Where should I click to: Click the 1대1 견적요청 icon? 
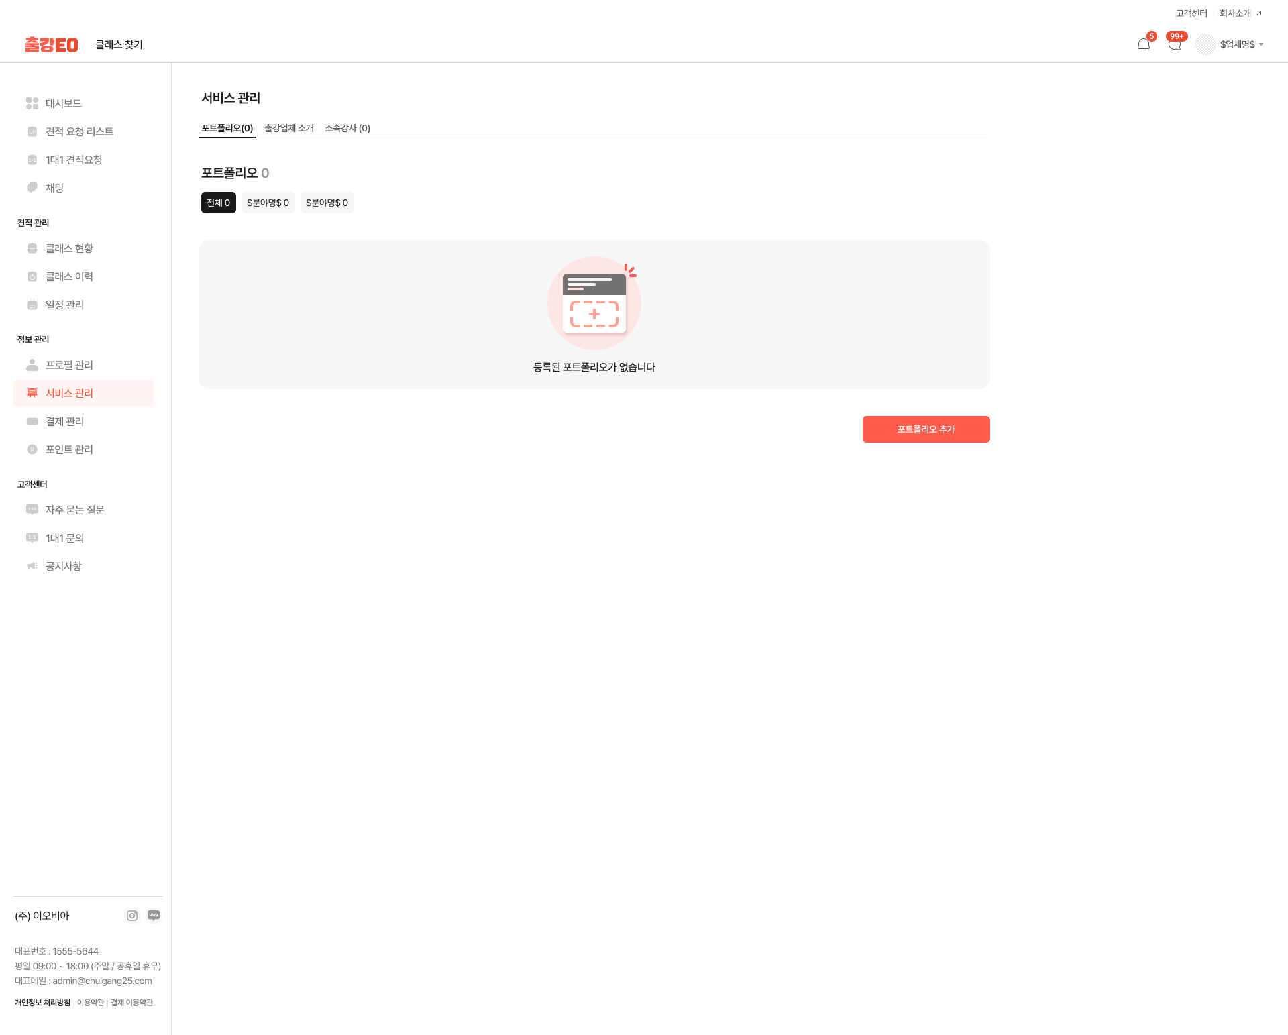32,160
